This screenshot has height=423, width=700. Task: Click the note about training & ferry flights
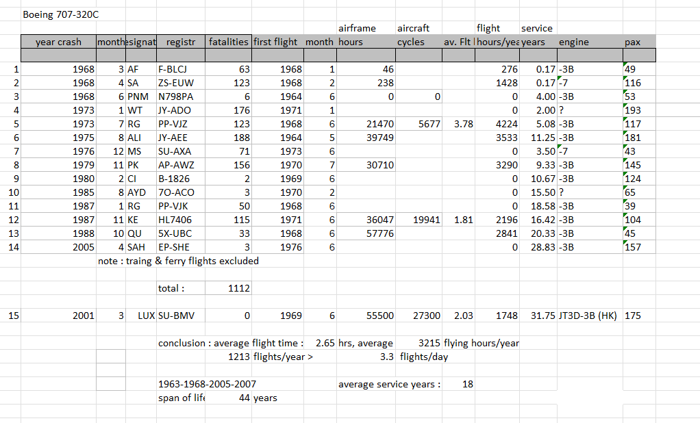click(178, 261)
